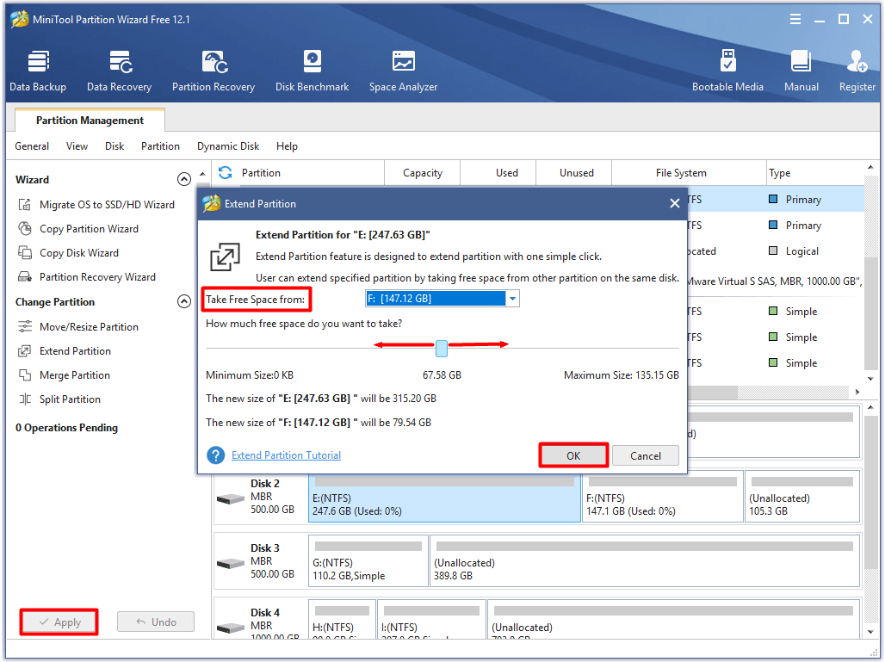
Task: Launch Data Recovery from the toolbar
Action: [x=119, y=71]
